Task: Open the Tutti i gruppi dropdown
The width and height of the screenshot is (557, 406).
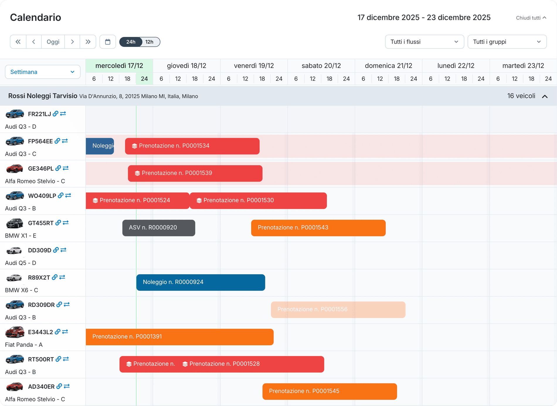Action: coord(507,42)
